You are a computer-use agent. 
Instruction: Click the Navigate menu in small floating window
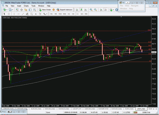tap(135, 6)
